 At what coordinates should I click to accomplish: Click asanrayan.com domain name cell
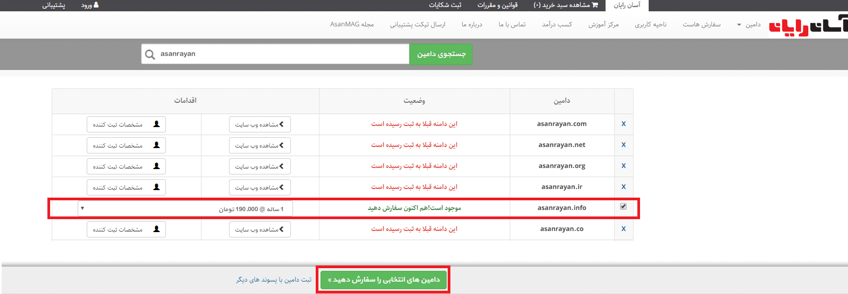tap(562, 124)
